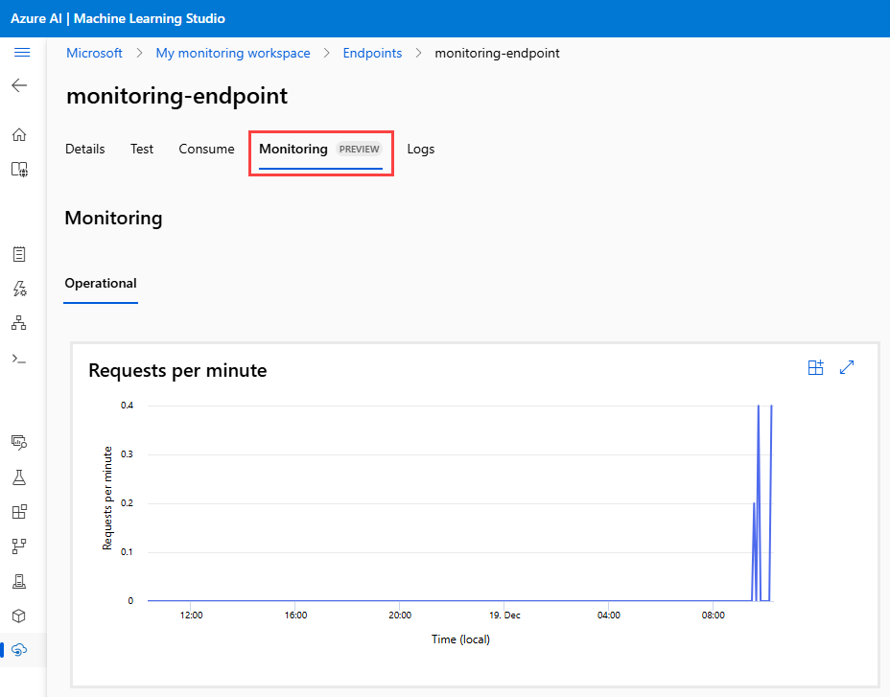Pin Requests per minute chart to dashboard

pos(815,368)
